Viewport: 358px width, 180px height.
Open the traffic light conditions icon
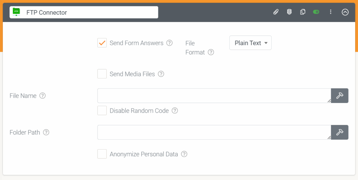coord(289,12)
